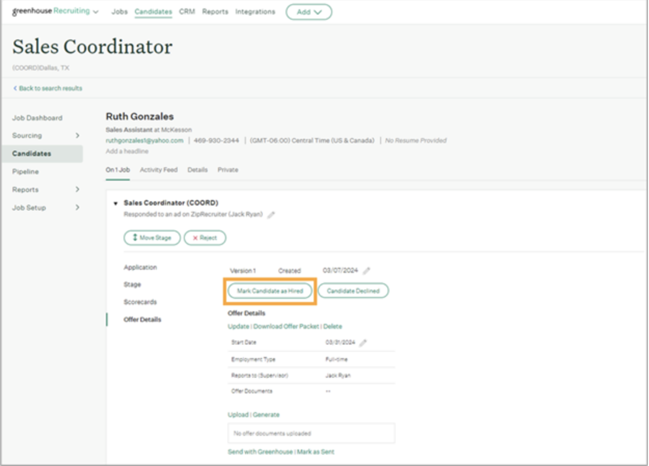Select Scorecards in the application side list
The height and width of the screenshot is (466, 649).
coord(140,302)
